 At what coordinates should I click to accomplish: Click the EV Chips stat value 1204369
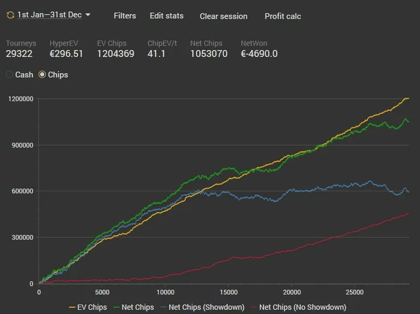[x=115, y=54]
